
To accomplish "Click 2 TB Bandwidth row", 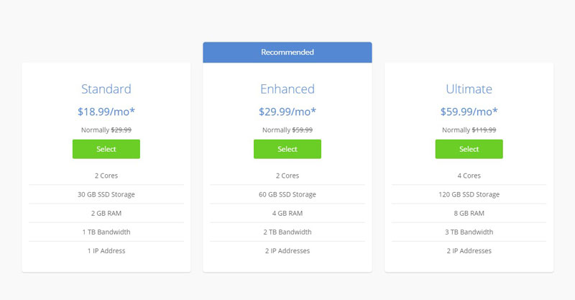I will tap(287, 232).
